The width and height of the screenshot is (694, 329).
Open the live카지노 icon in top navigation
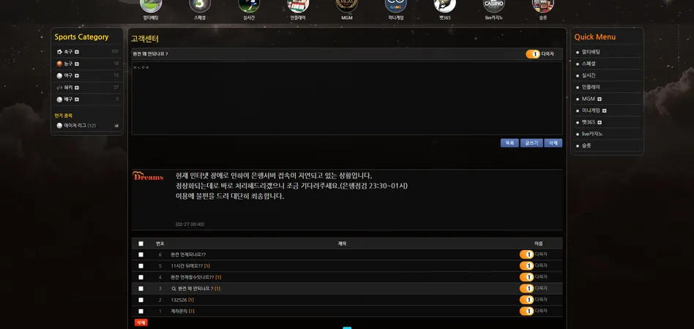tap(494, 5)
